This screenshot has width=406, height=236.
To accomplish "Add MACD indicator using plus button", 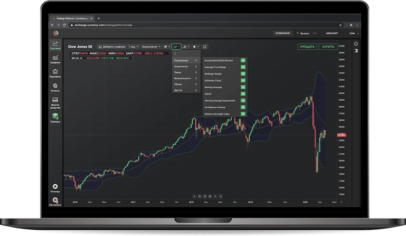I will pyautogui.click(x=243, y=94).
